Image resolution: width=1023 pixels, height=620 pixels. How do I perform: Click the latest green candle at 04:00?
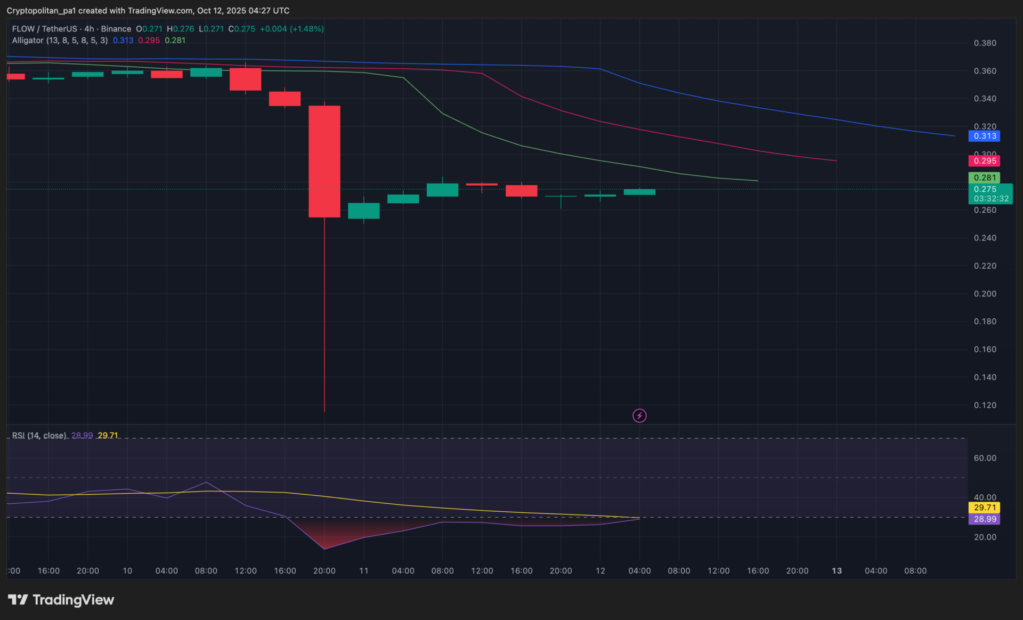tap(639, 192)
